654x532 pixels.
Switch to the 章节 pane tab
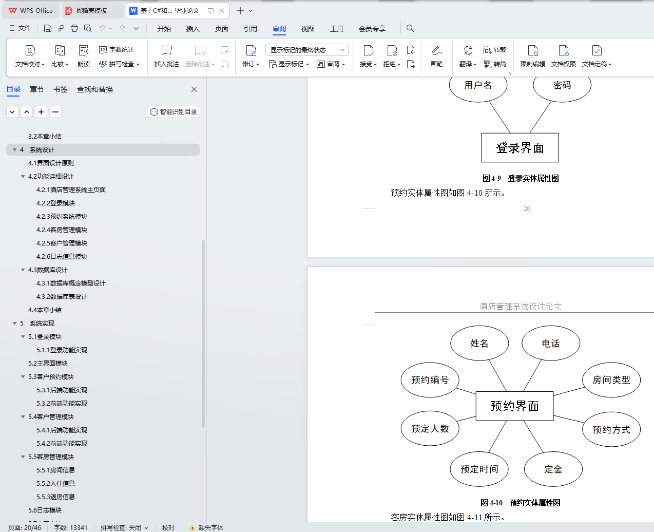(37, 89)
